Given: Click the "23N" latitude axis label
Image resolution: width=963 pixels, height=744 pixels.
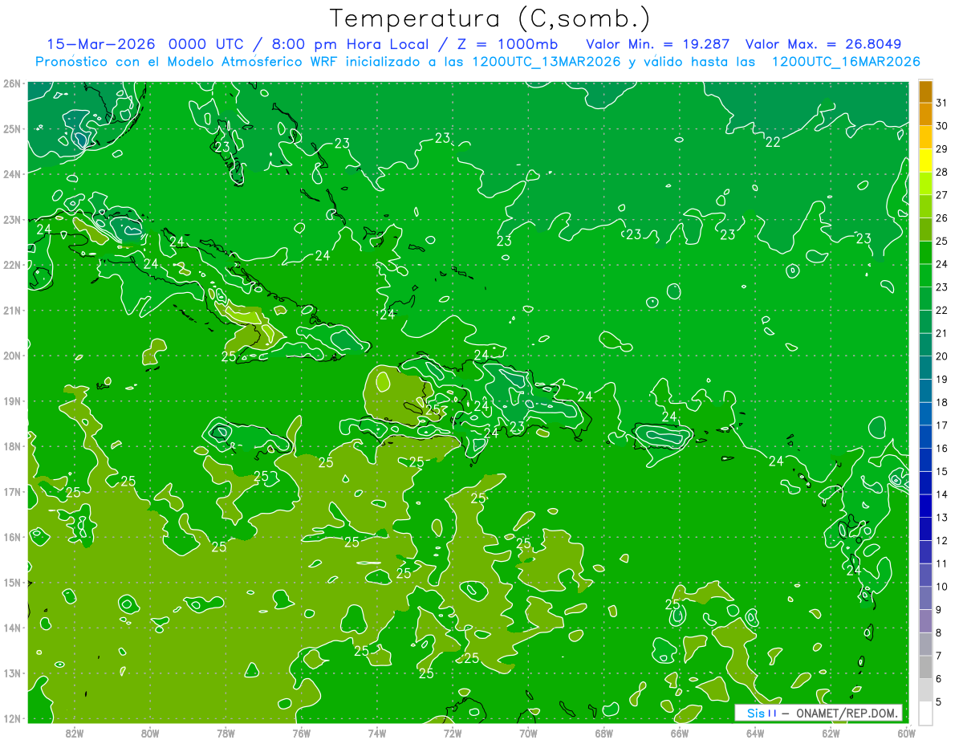Looking at the screenshot, I should pyautogui.click(x=12, y=219).
